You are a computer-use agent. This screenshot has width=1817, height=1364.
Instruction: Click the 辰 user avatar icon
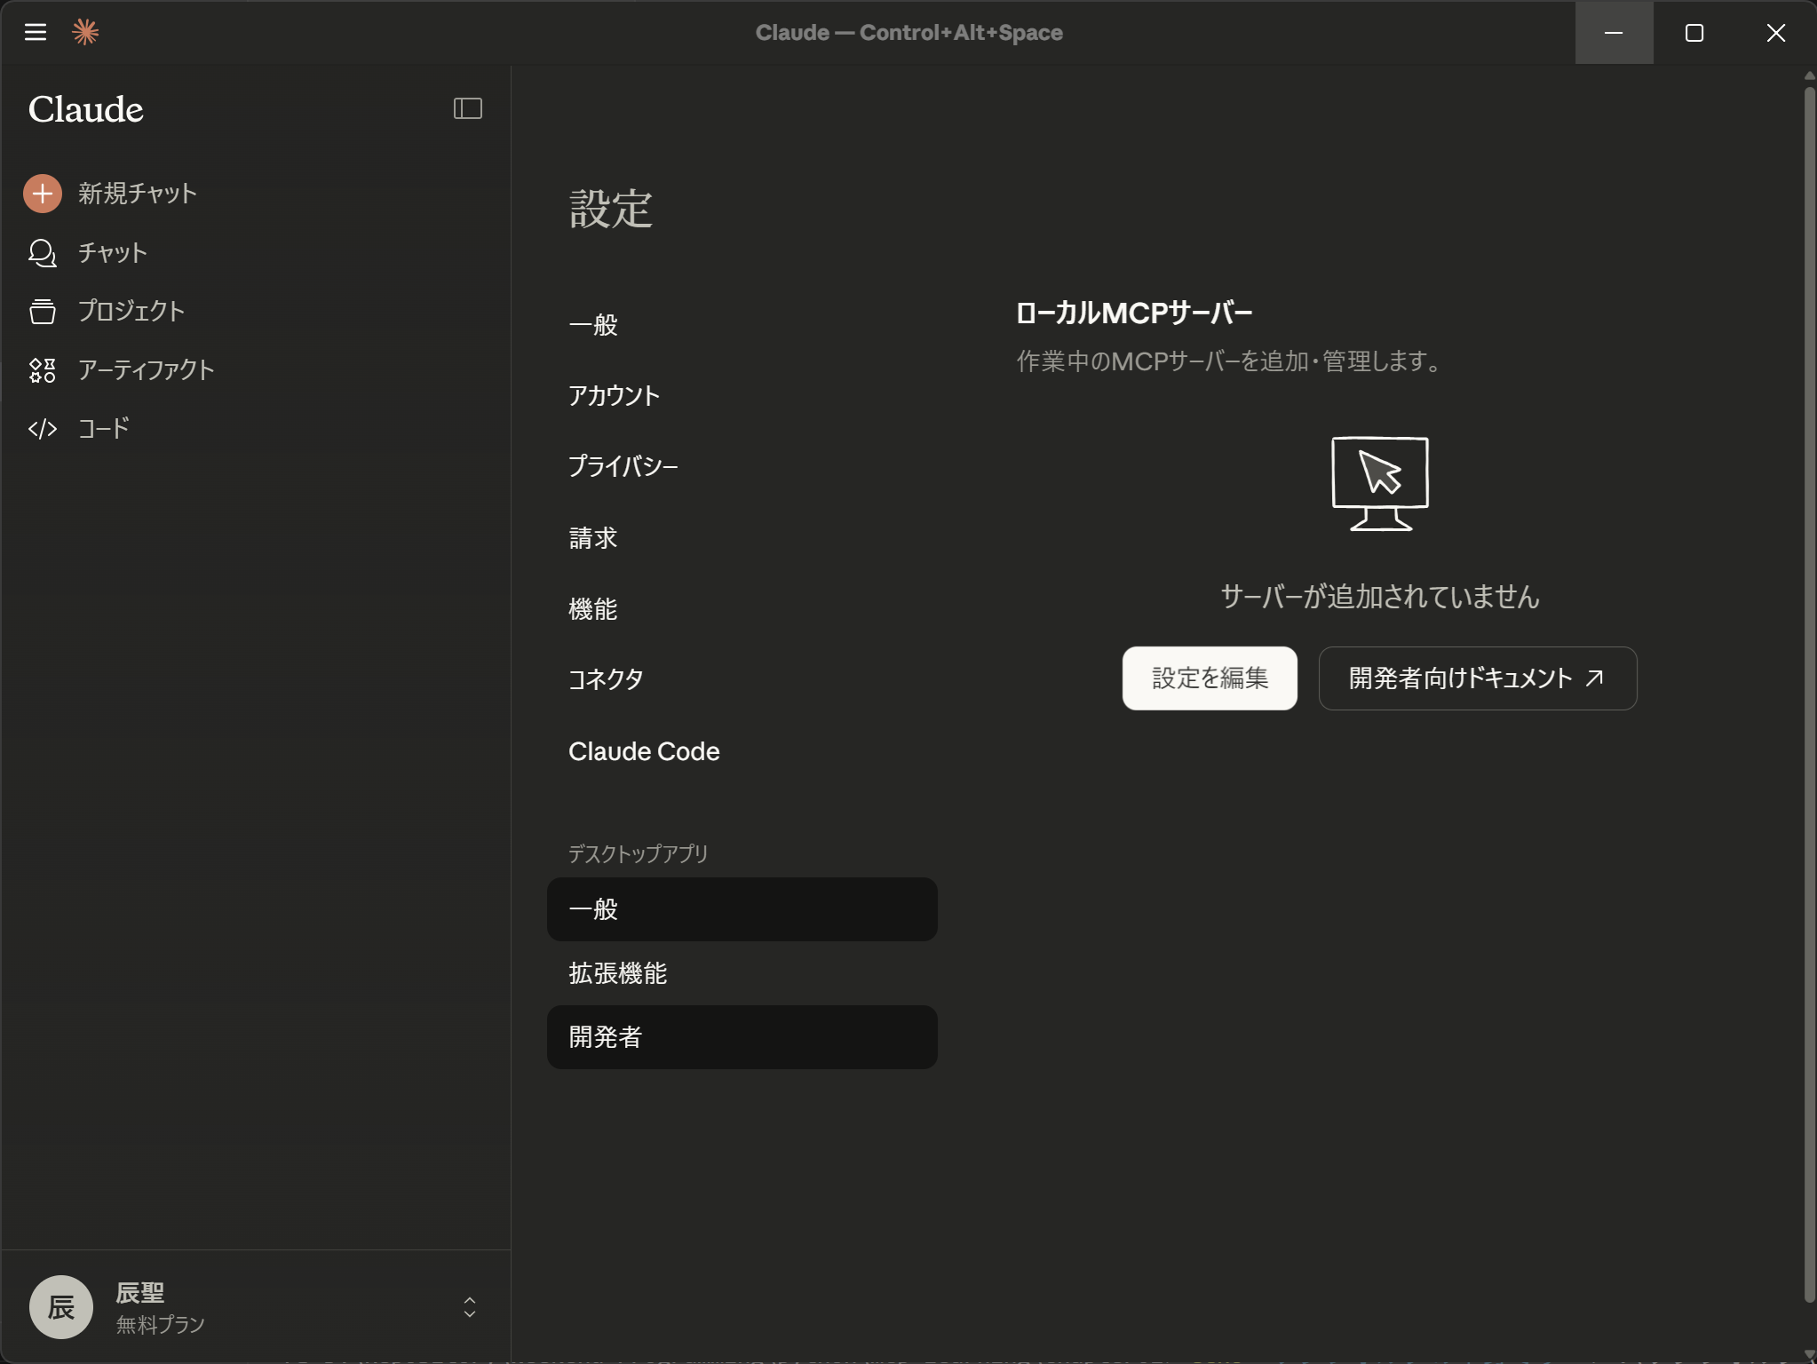[x=60, y=1305]
